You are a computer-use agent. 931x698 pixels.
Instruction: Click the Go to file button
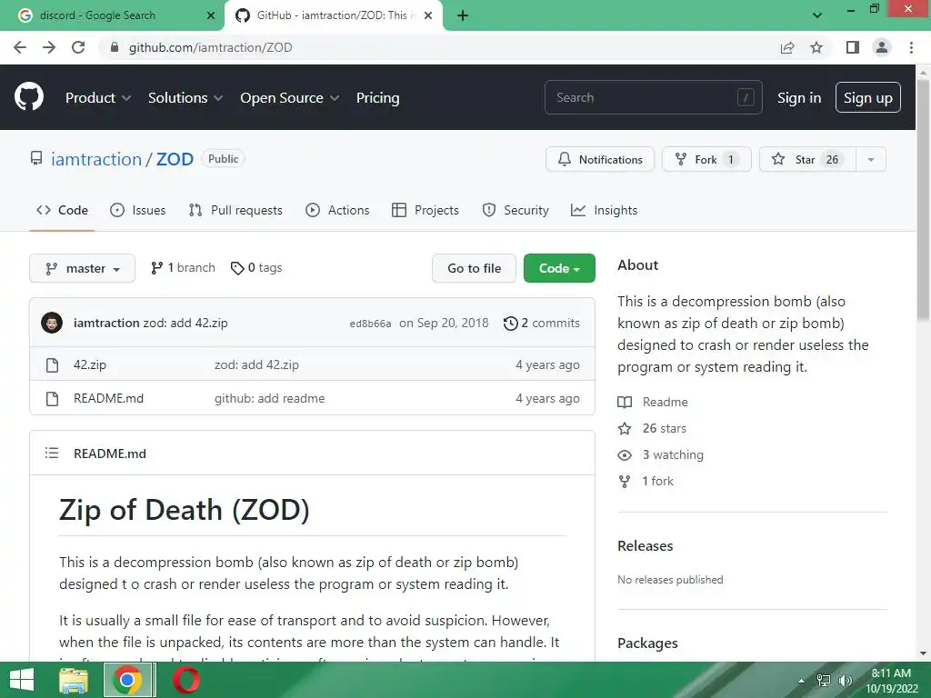474,268
